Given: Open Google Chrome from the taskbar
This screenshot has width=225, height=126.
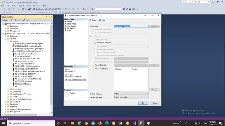Looking at the screenshot, I should coord(86,123).
